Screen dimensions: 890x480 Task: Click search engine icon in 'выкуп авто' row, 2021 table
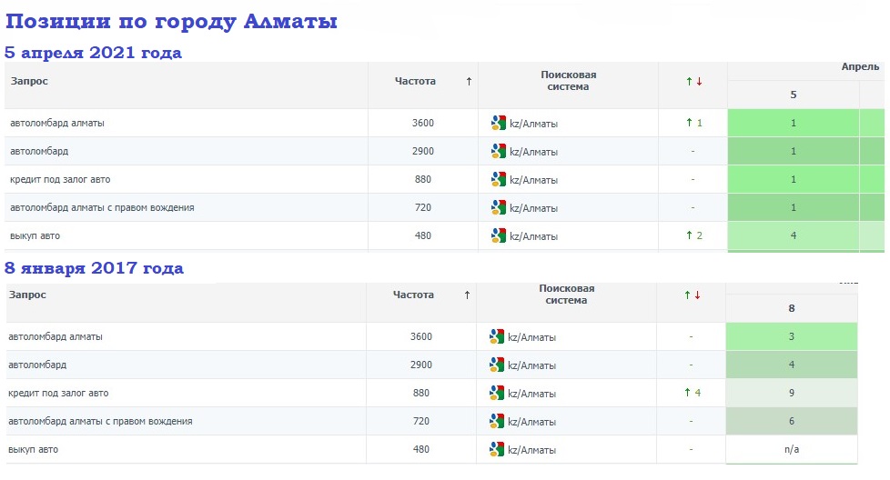click(498, 235)
